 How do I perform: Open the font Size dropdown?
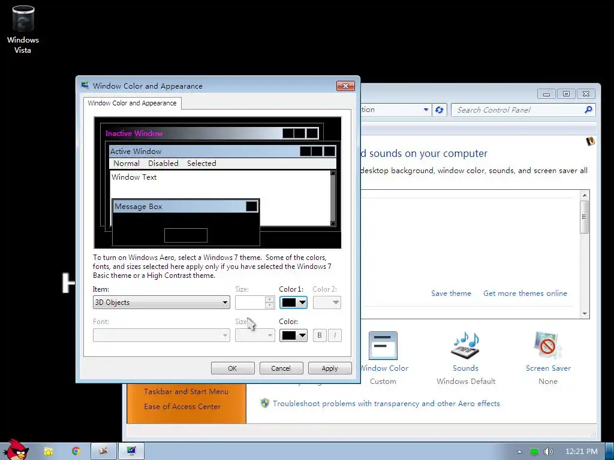point(255,335)
